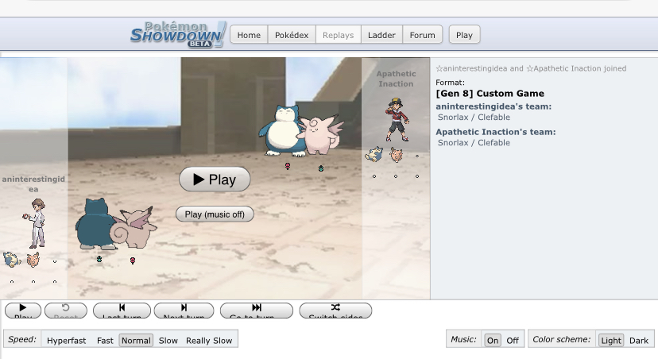658x359 pixels.
Task: Select Normal speed
Action: 136,340
